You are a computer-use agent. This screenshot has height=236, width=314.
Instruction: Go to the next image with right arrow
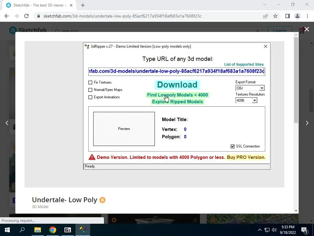307,123
